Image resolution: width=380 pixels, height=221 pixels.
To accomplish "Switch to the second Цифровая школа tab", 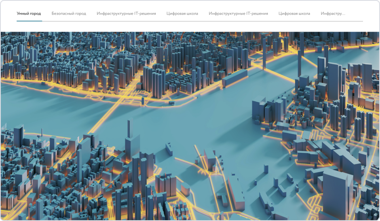I will pyautogui.click(x=294, y=13).
